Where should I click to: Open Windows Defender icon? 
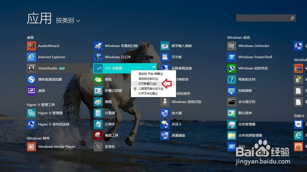point(231,46)
